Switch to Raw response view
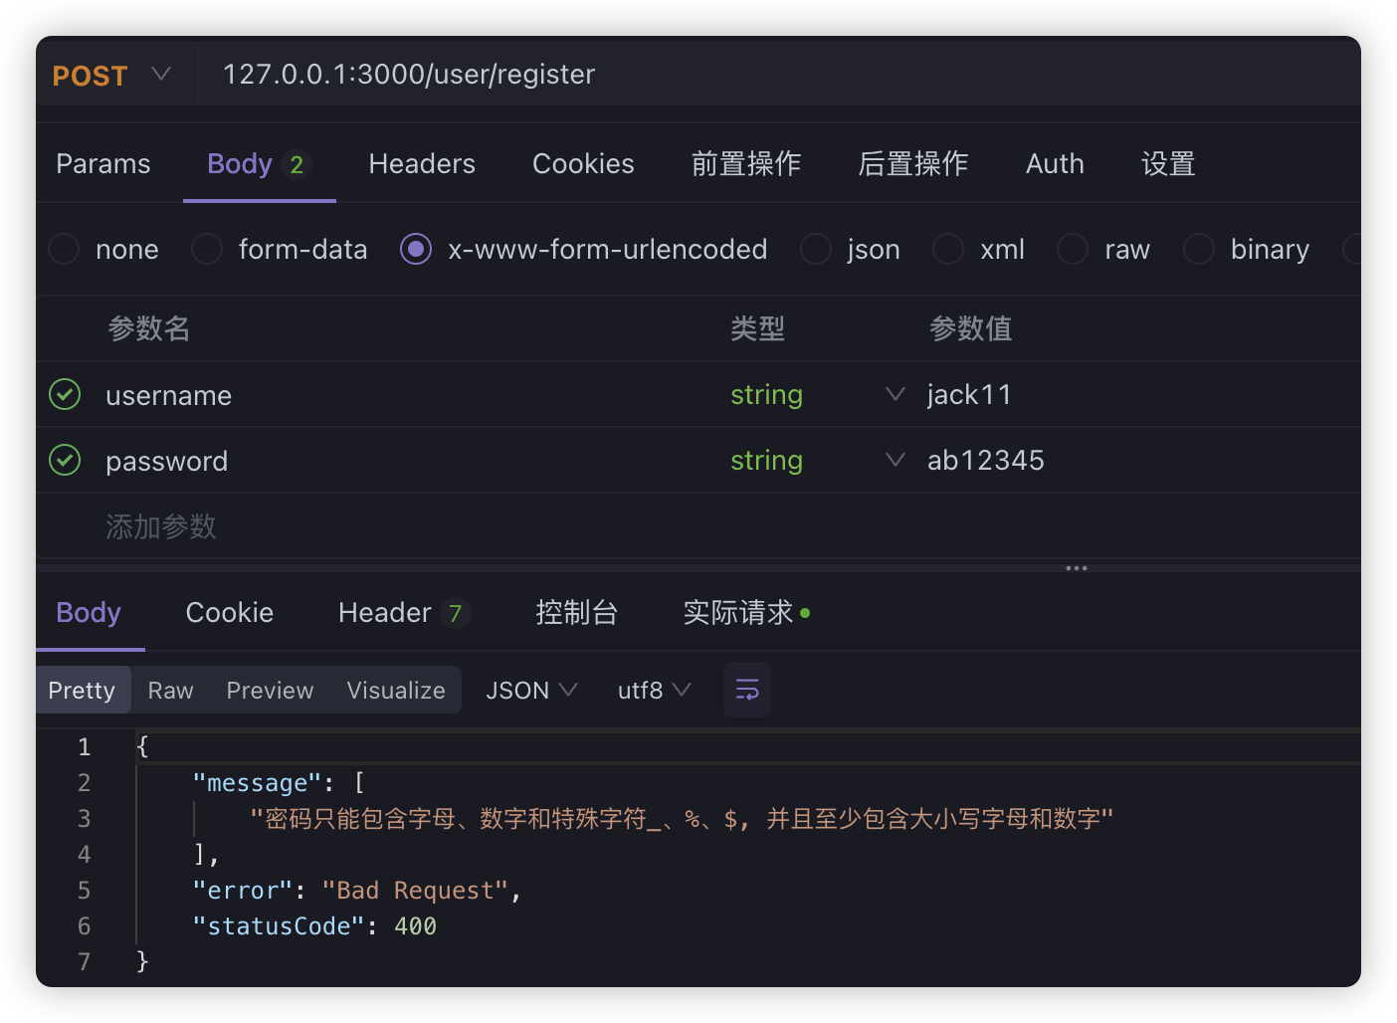 (170, 690)
